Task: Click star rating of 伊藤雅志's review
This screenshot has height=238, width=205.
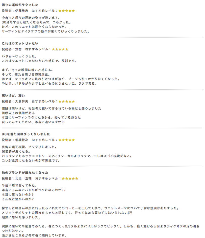Action: [67, 11]
